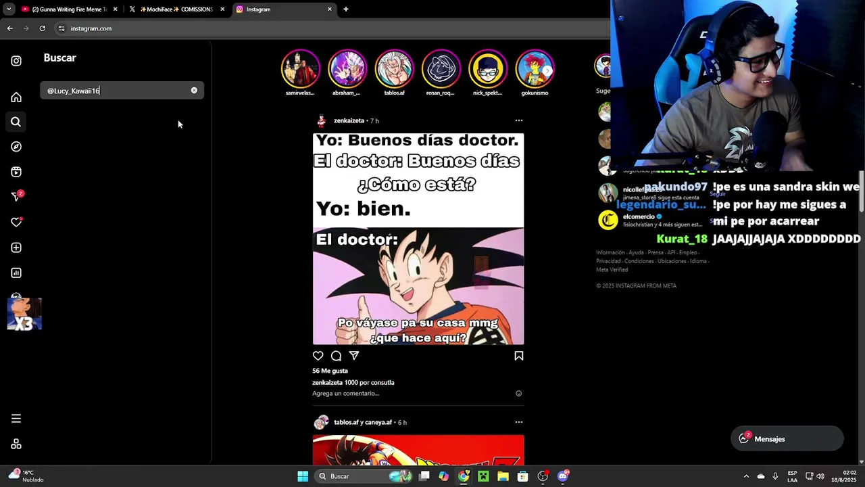Clear the search field text
Screen dimensions: 865x487
click(x=194, y=90)
